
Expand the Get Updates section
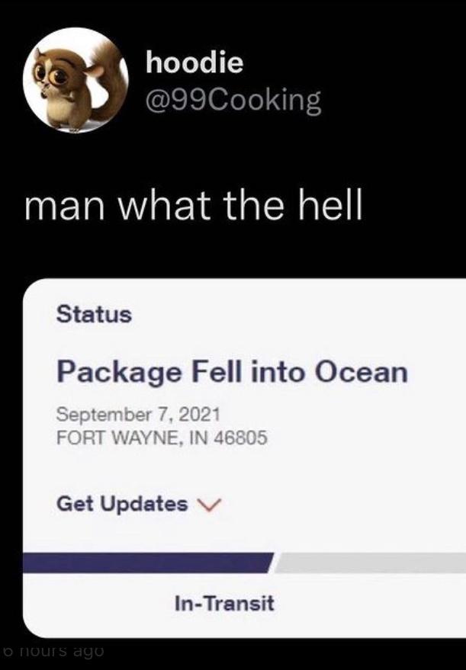139,504
